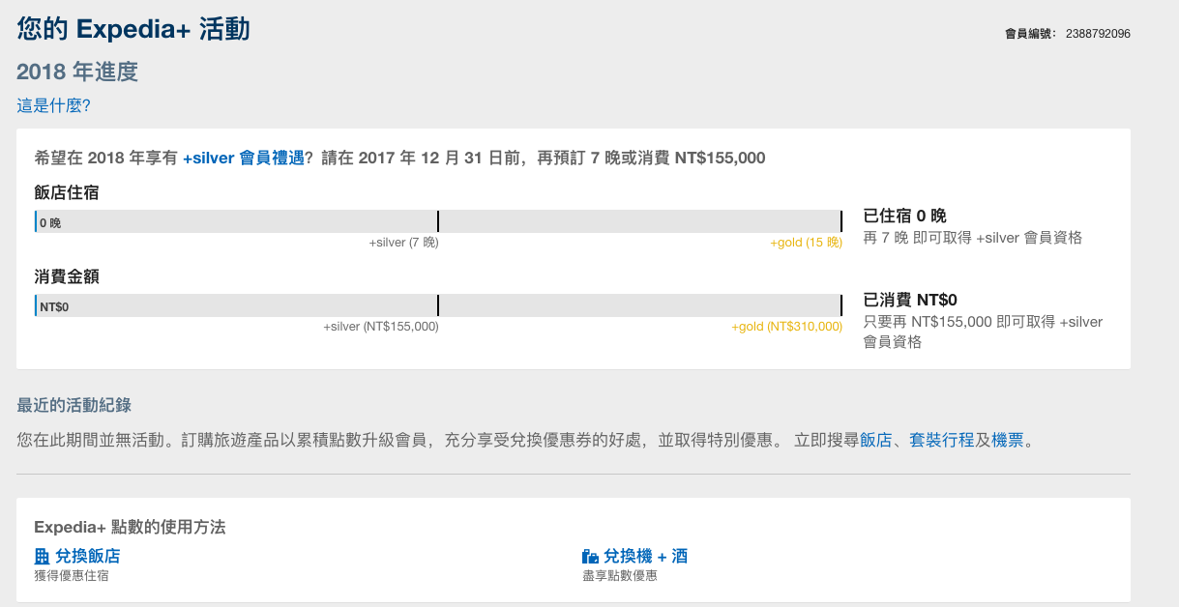Click the Expedia+ 點數的使用方法 heading
1179x607 pixels.
(130, 527)
